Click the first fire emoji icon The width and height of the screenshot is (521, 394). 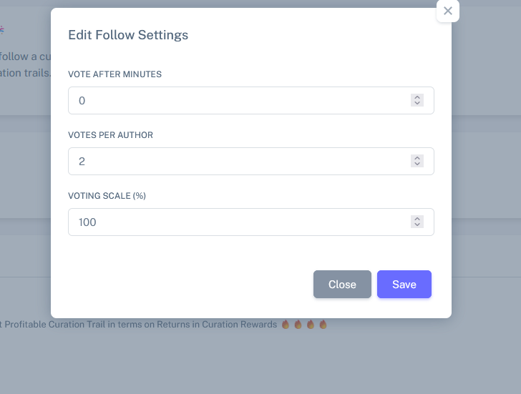pyautogui.click(x=286, y=325)
